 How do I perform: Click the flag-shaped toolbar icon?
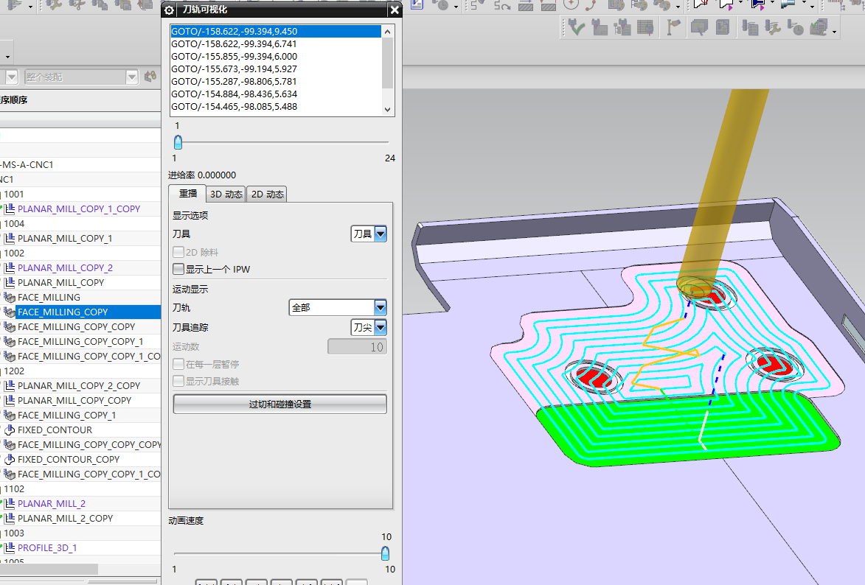(x=673, y=28)
